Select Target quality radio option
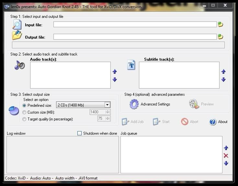Screen dimensions: 238x186 (x=24, y=119)
